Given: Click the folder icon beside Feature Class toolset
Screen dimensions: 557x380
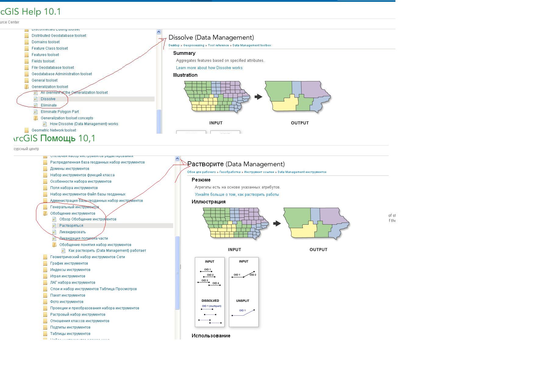Looking at the screenshot, I should (x=27, y=48).
